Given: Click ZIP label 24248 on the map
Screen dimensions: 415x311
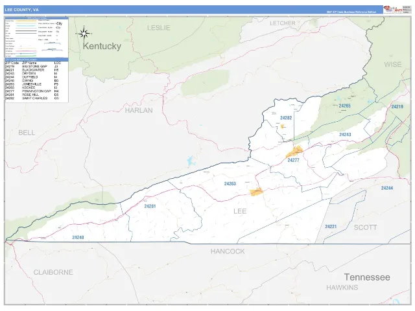Looking at the screenshot, I should 78,237.
